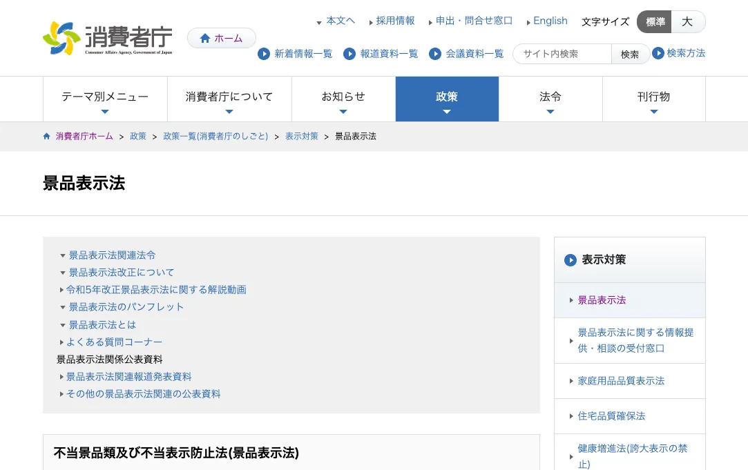Click 政策一覧(消費者庁のしごと) breadcrumb
This screenshot has width=748, height=470.
pyautogui.click(x=215, y=137)
